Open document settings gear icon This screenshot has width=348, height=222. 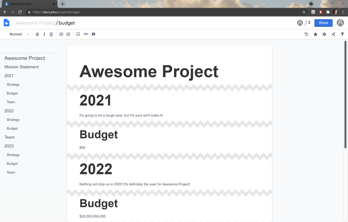[324, 34]
